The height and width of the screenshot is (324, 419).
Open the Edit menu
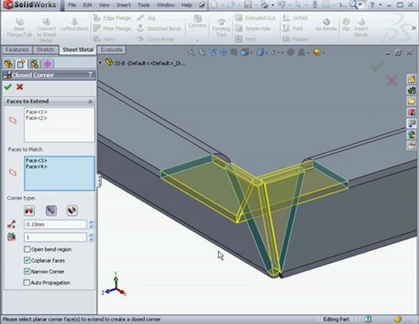pyautogui.click(x=87, y=5)
